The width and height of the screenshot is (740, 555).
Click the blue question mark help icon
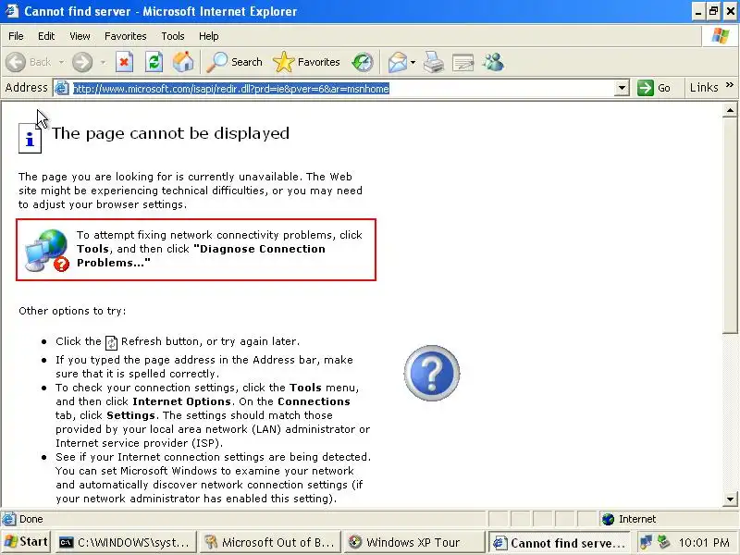(431, 373)
